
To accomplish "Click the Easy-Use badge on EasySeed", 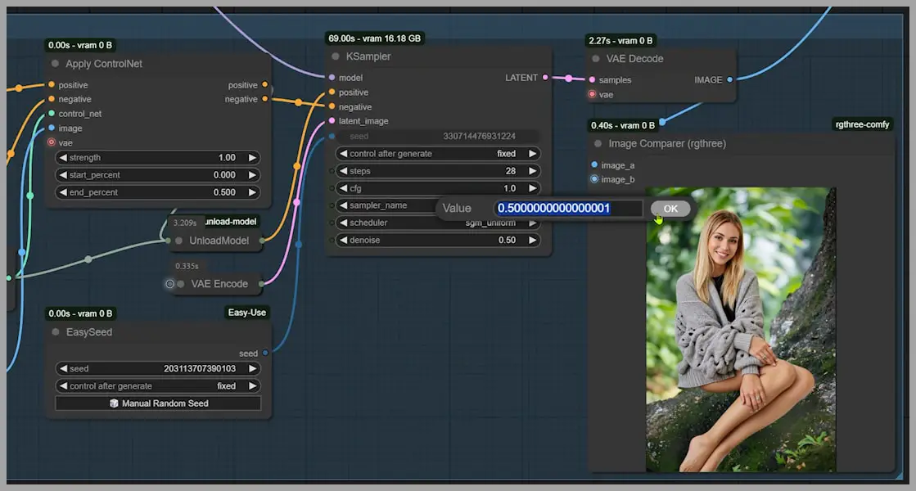I will coord(247,313).
